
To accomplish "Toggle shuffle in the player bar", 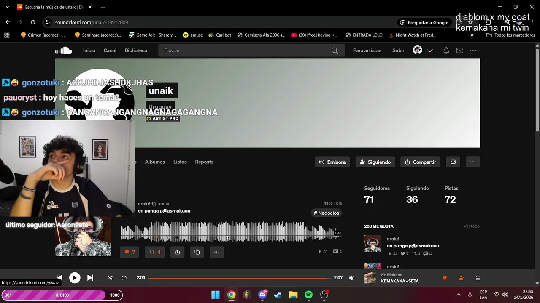I will point(110,278).
